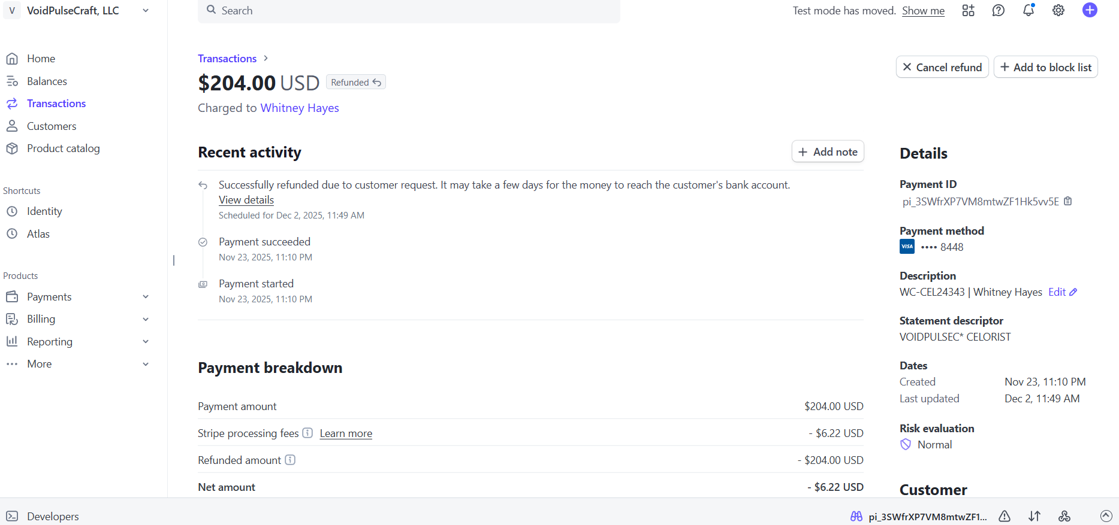
Task: Expand bottom developer panel arrow icon
Action: pyautogui.click(x=1106, y=516)
